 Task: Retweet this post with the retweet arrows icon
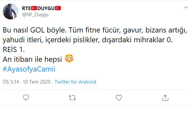tap(72, 98)
